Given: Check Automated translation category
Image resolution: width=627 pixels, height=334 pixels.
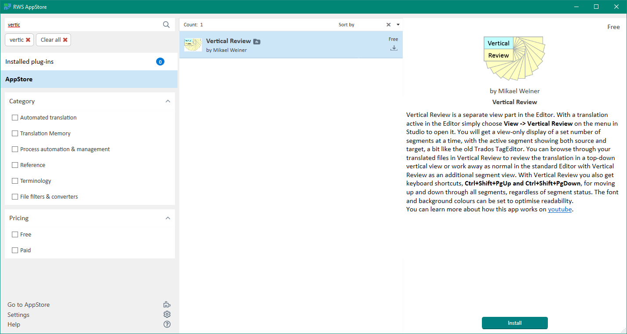Looking at the screenshot, I should click(x=15, y=117).
